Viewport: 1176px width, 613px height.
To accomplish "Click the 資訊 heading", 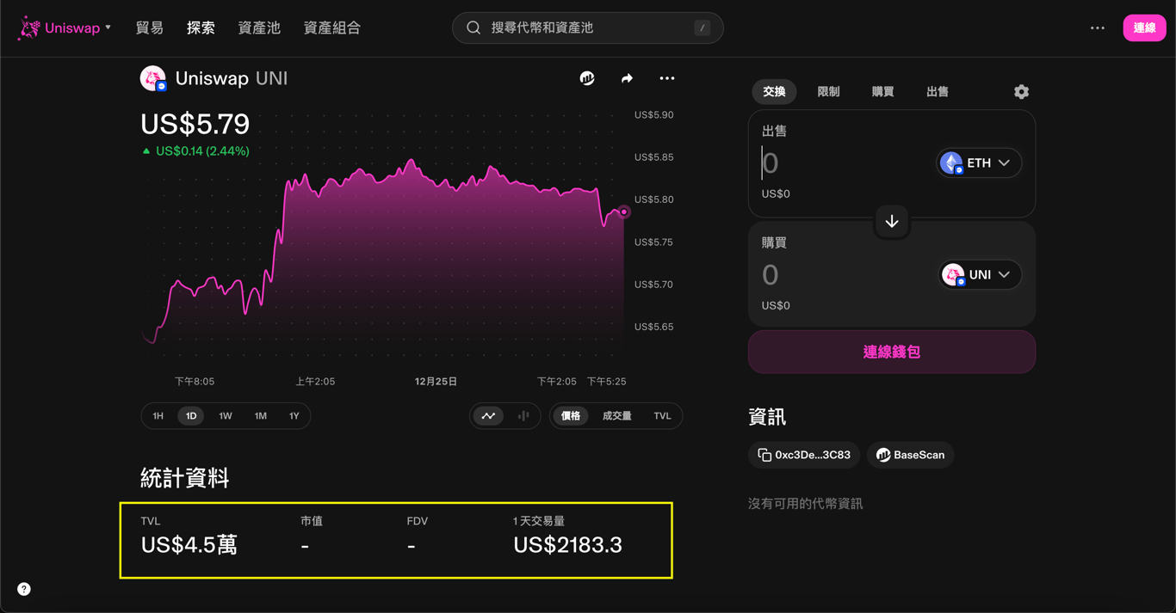I will [767, 417].
